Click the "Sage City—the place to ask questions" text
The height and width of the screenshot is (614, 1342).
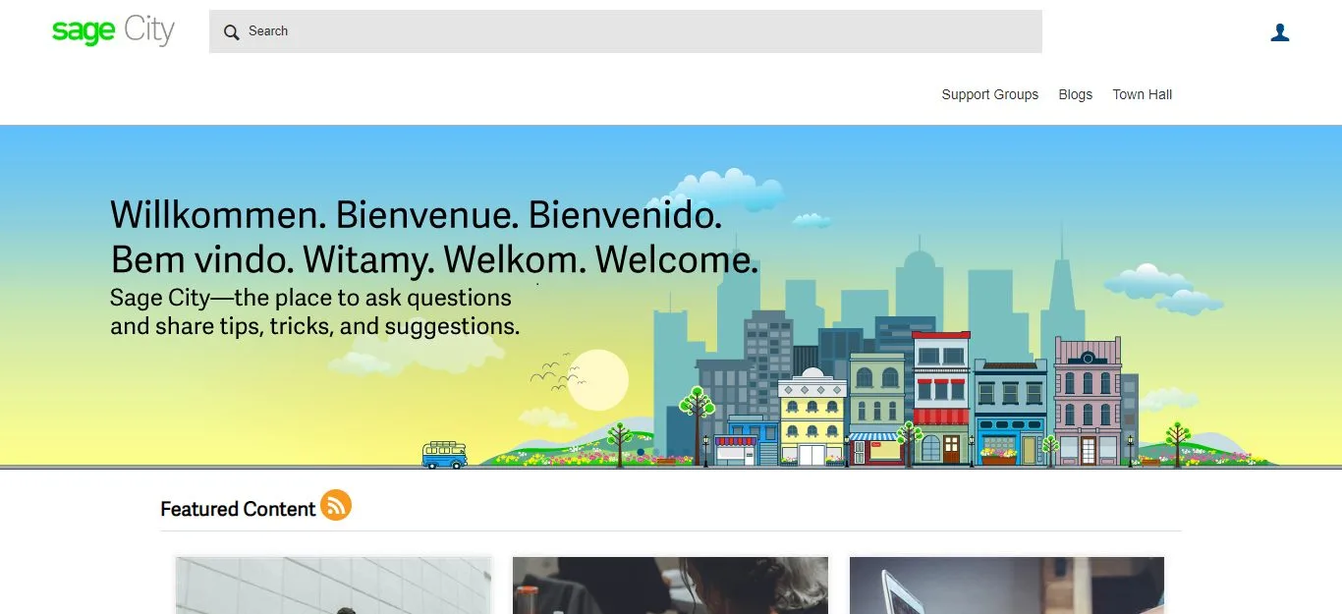click(x=310, y=298)
